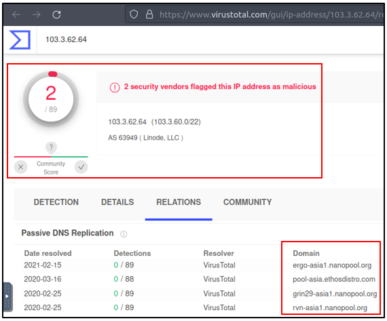387x321 pixels.
Task: Switch to the DETECTION tab
Action: coord(56,202)
